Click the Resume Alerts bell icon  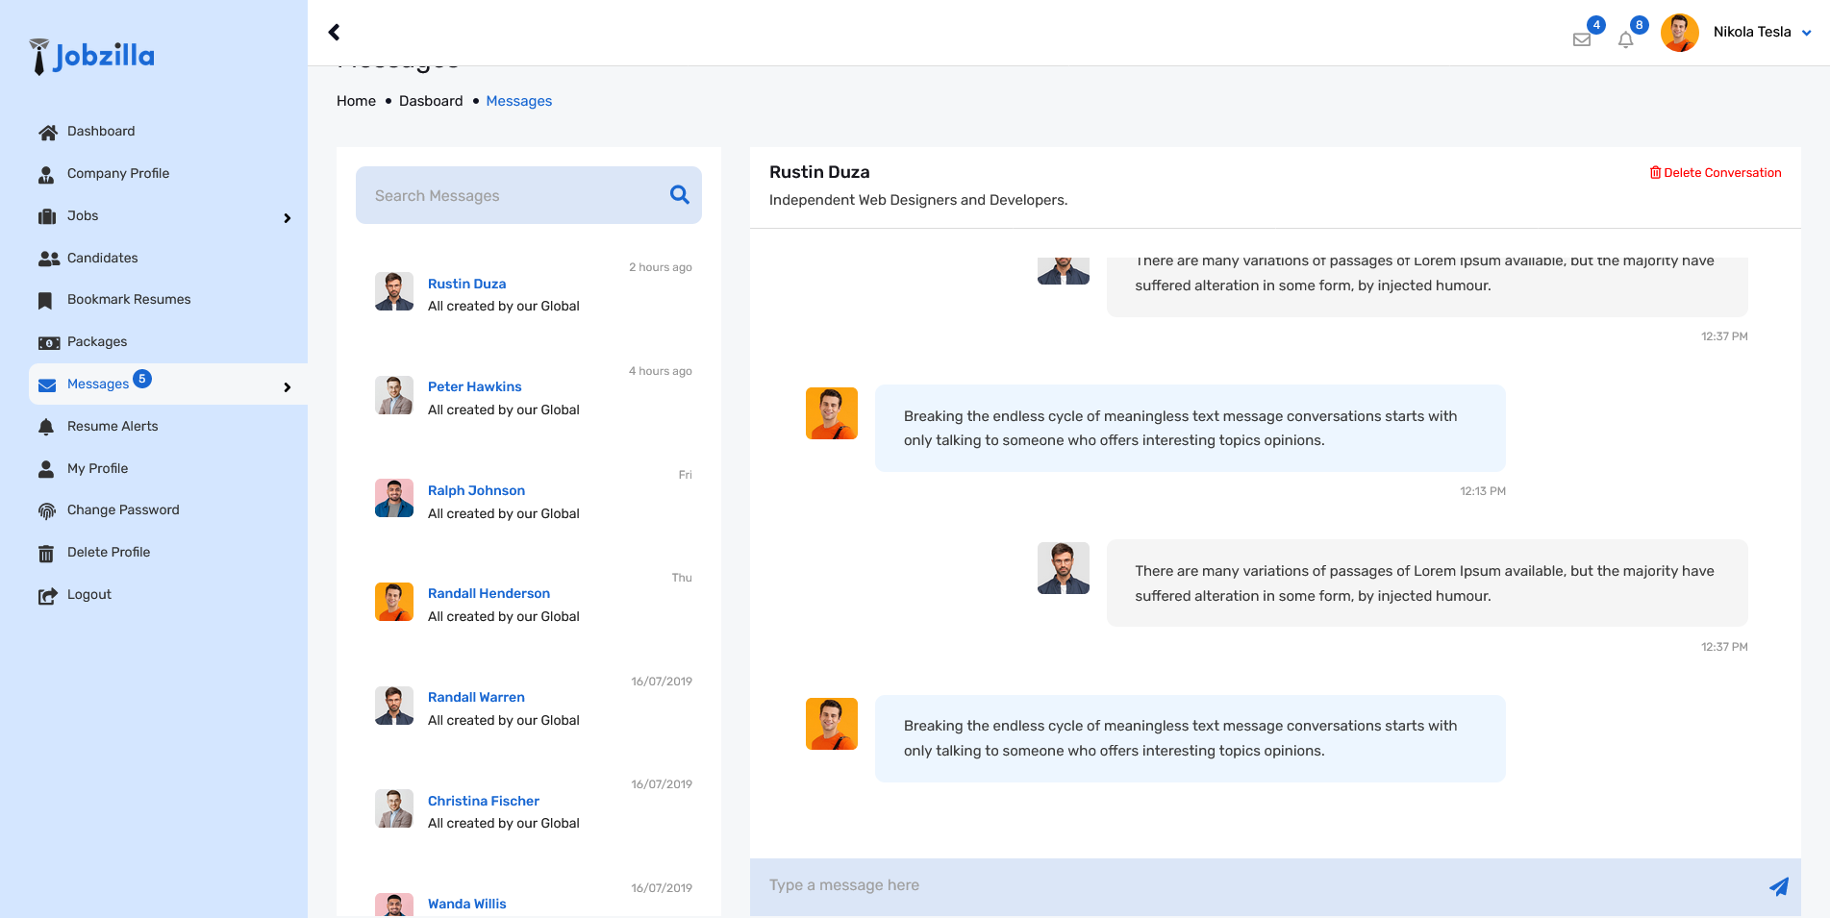pos(46,427)
